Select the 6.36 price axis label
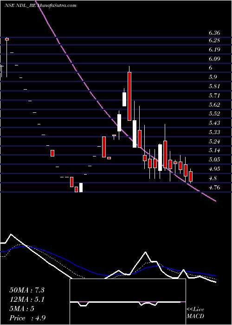This screenshot has height=325, width=232. (x=214, y=33)
